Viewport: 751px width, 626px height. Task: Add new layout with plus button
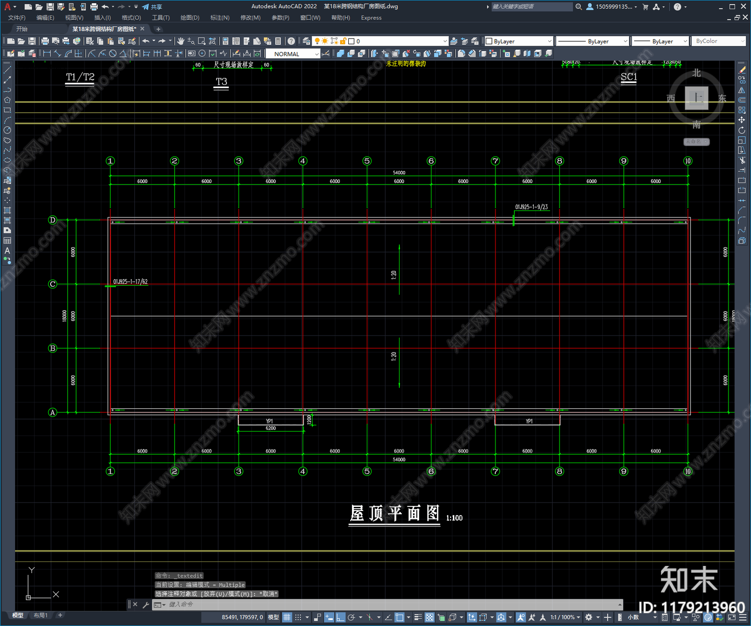click(60, 615)
